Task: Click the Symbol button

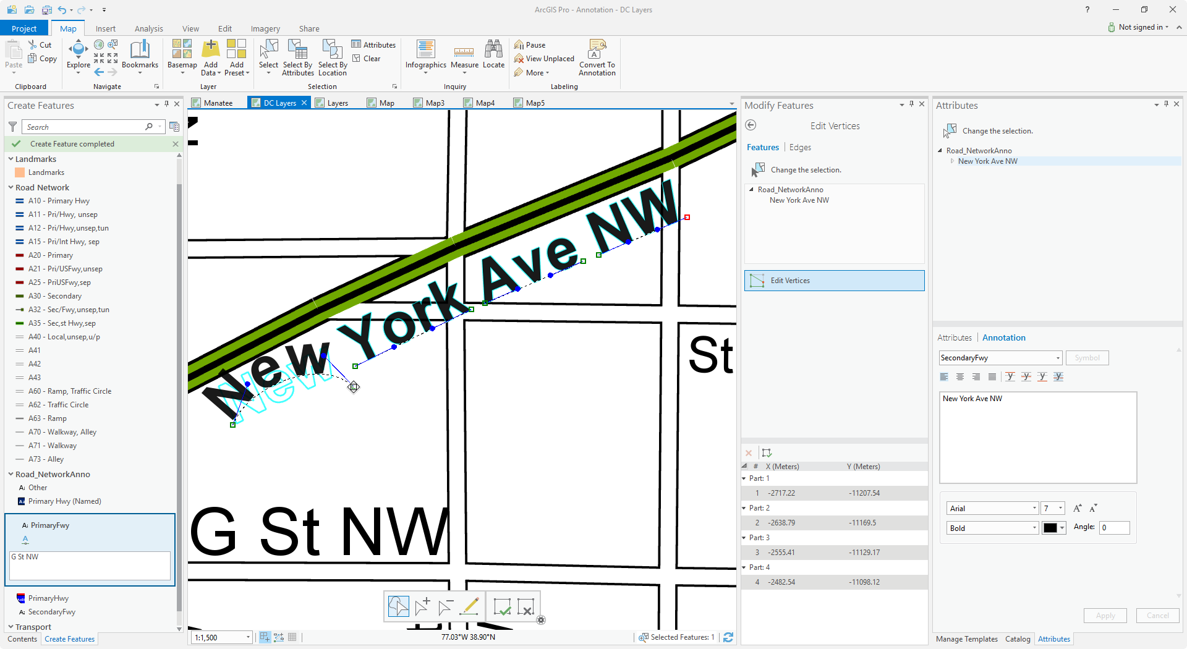Action: point(1087,358)
